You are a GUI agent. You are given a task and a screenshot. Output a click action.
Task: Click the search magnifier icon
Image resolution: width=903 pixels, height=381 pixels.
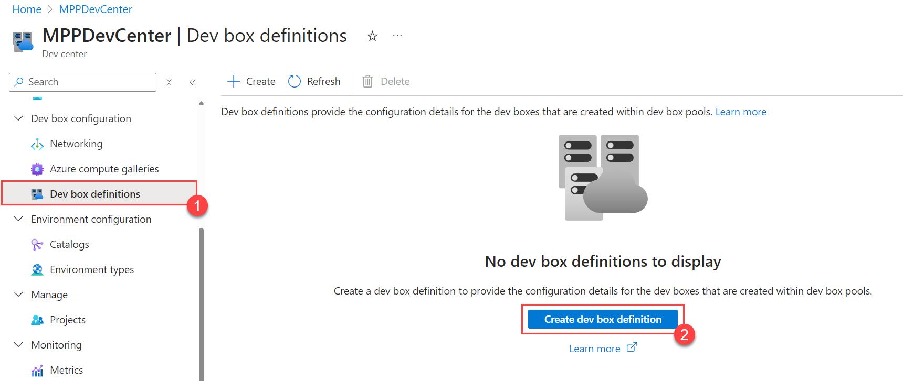19,82
